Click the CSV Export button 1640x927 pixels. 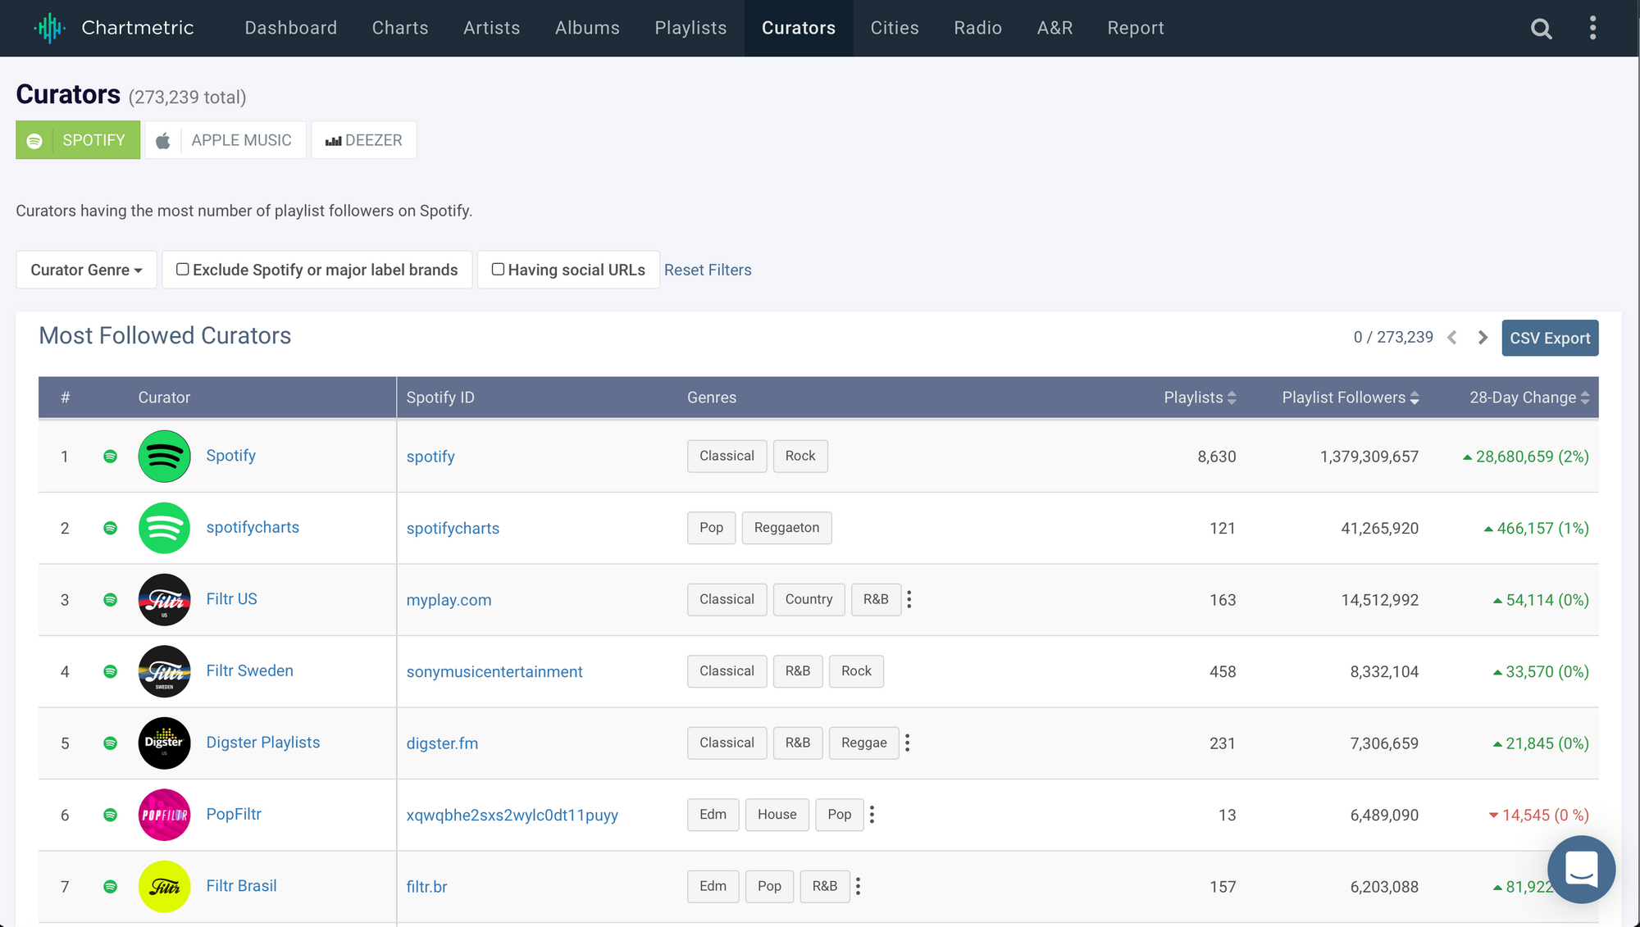pyautogui.click(x=1549, y=338)
